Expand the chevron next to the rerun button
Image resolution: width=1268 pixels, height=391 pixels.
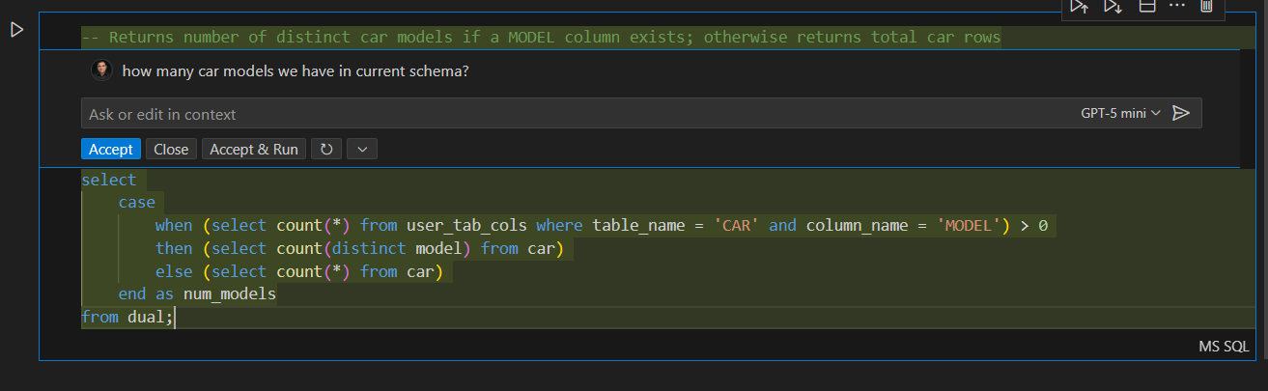[362, 150]
